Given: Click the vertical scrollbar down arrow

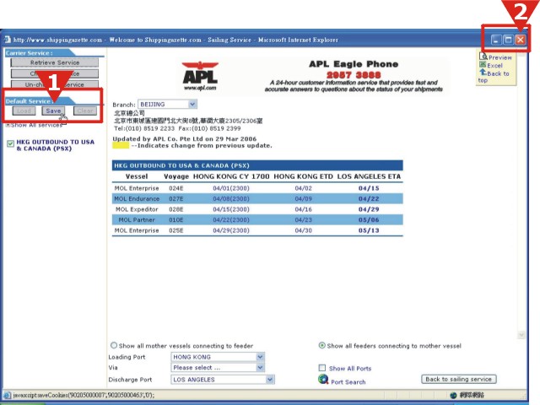Looking at the screenshot, I should click(521, 335).
